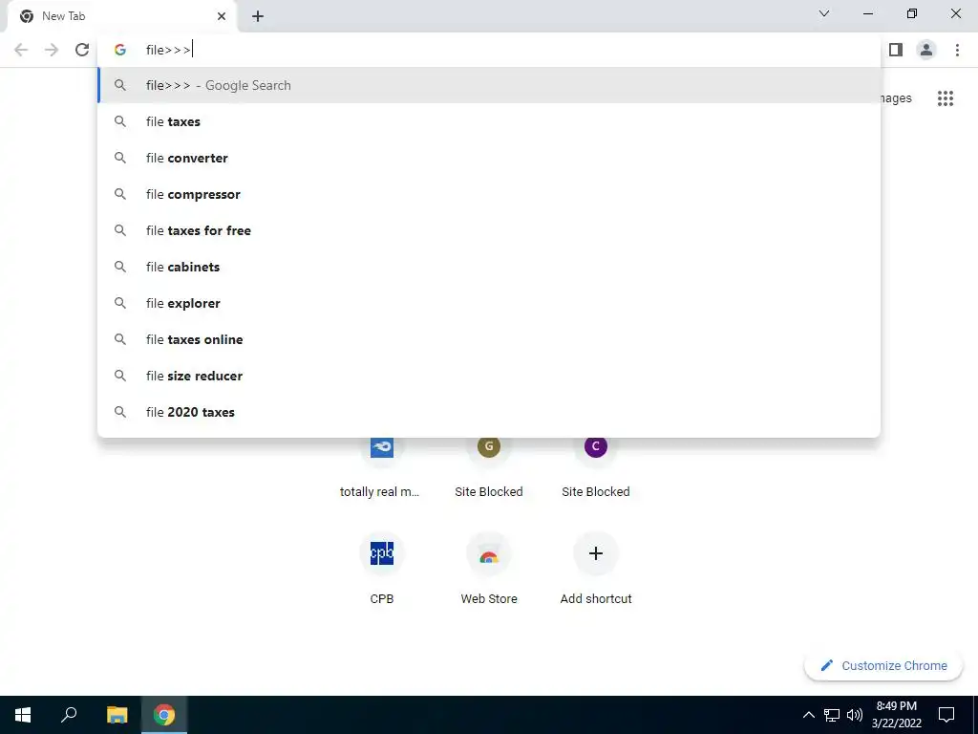Choose the 'file 2020 taxes' suggestion
The width and height of the screenshot is (978, 734).
pyautogui.click(x=489, y=412)
